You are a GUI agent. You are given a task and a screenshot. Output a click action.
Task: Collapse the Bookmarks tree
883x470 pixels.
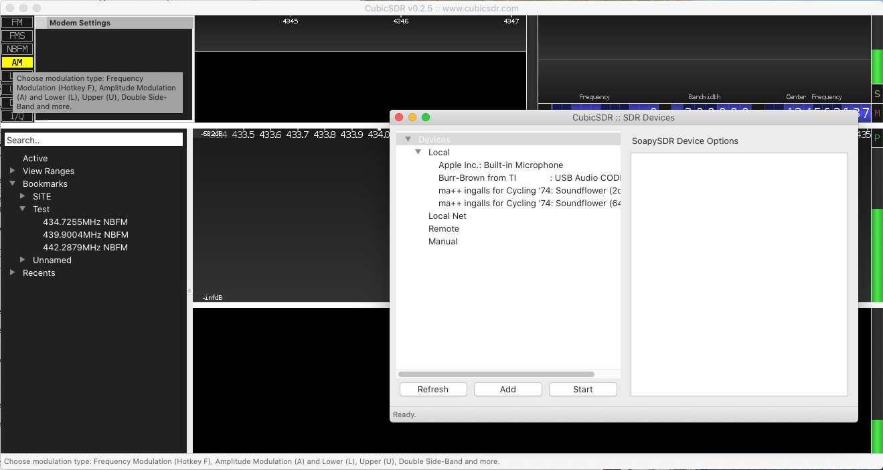(x=12, y=183)
